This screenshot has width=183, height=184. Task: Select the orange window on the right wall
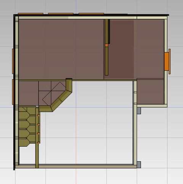pyautogui.click(x=167, y=61)
